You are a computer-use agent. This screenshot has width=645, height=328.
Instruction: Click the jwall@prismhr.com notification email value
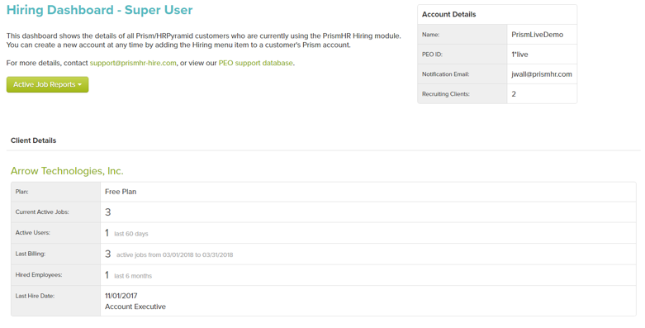pos(541,74)
